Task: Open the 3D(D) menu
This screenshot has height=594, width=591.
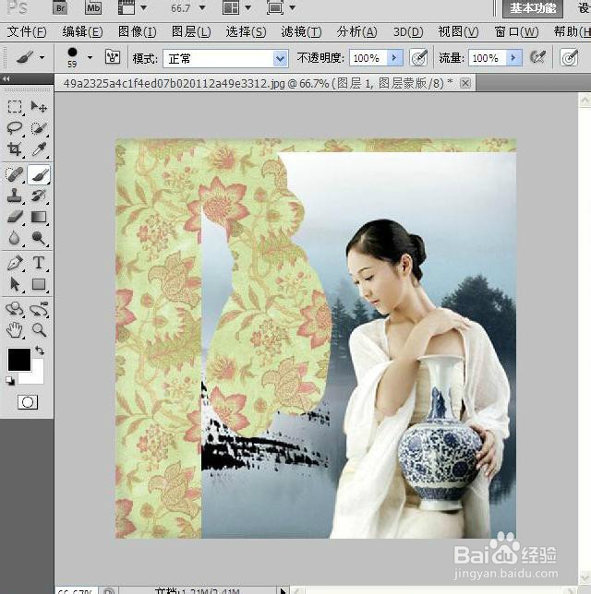Action: (x=408, y=31)
